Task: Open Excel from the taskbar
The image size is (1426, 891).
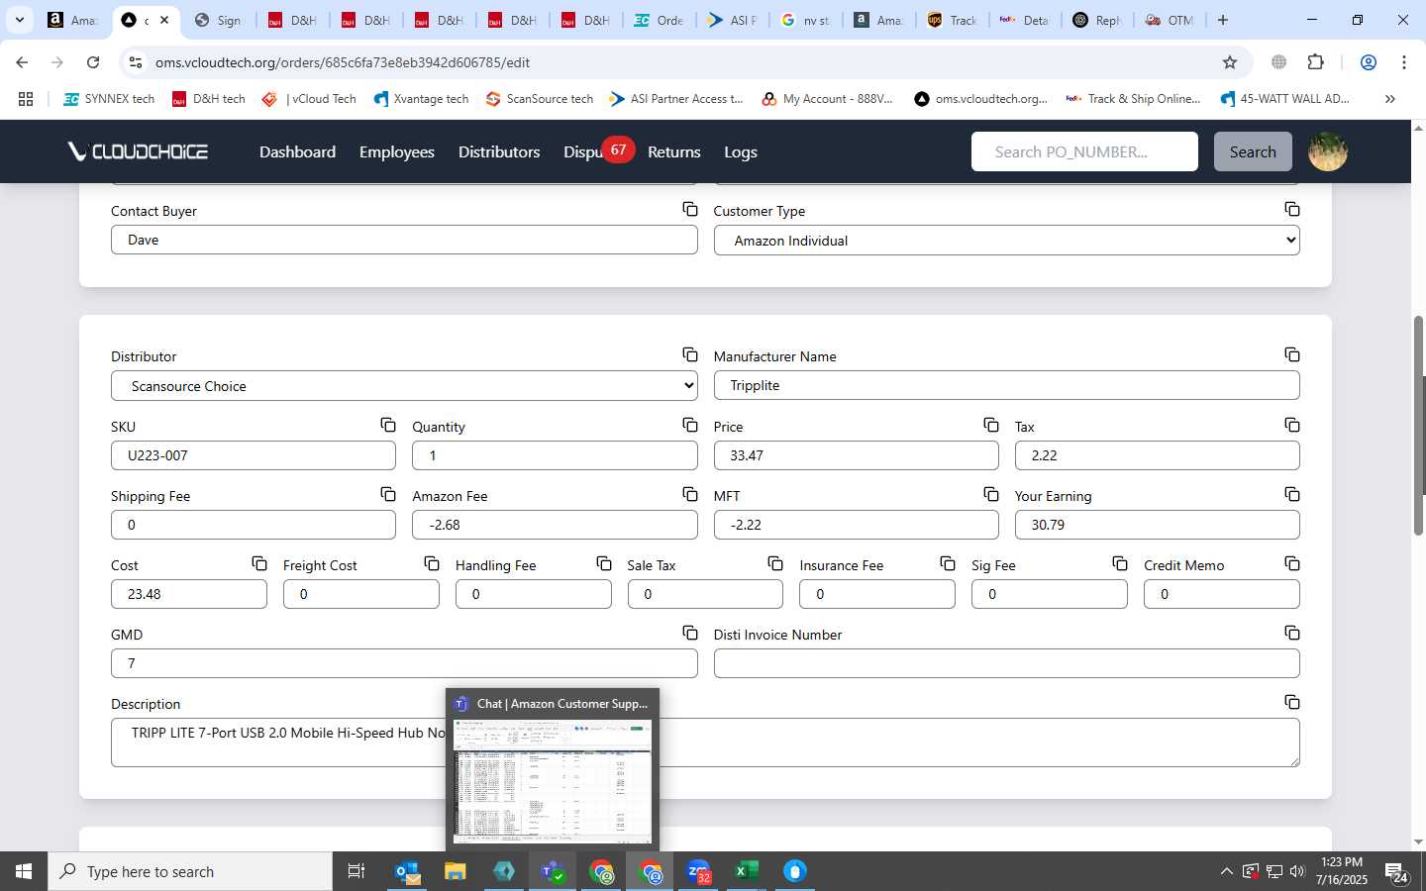Action: tap(746, 871)
